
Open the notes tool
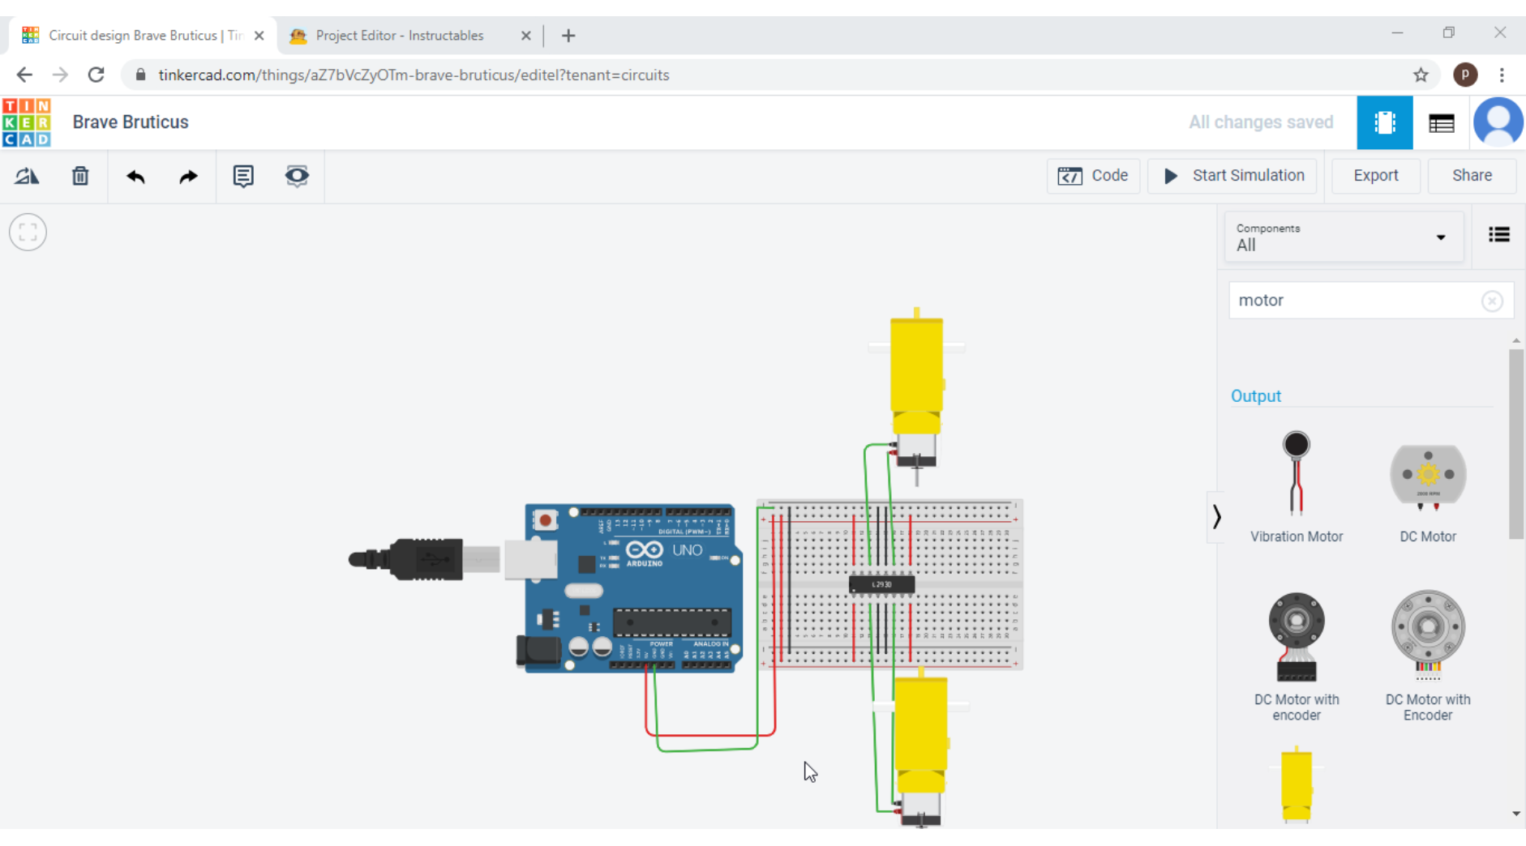(243, 176)
